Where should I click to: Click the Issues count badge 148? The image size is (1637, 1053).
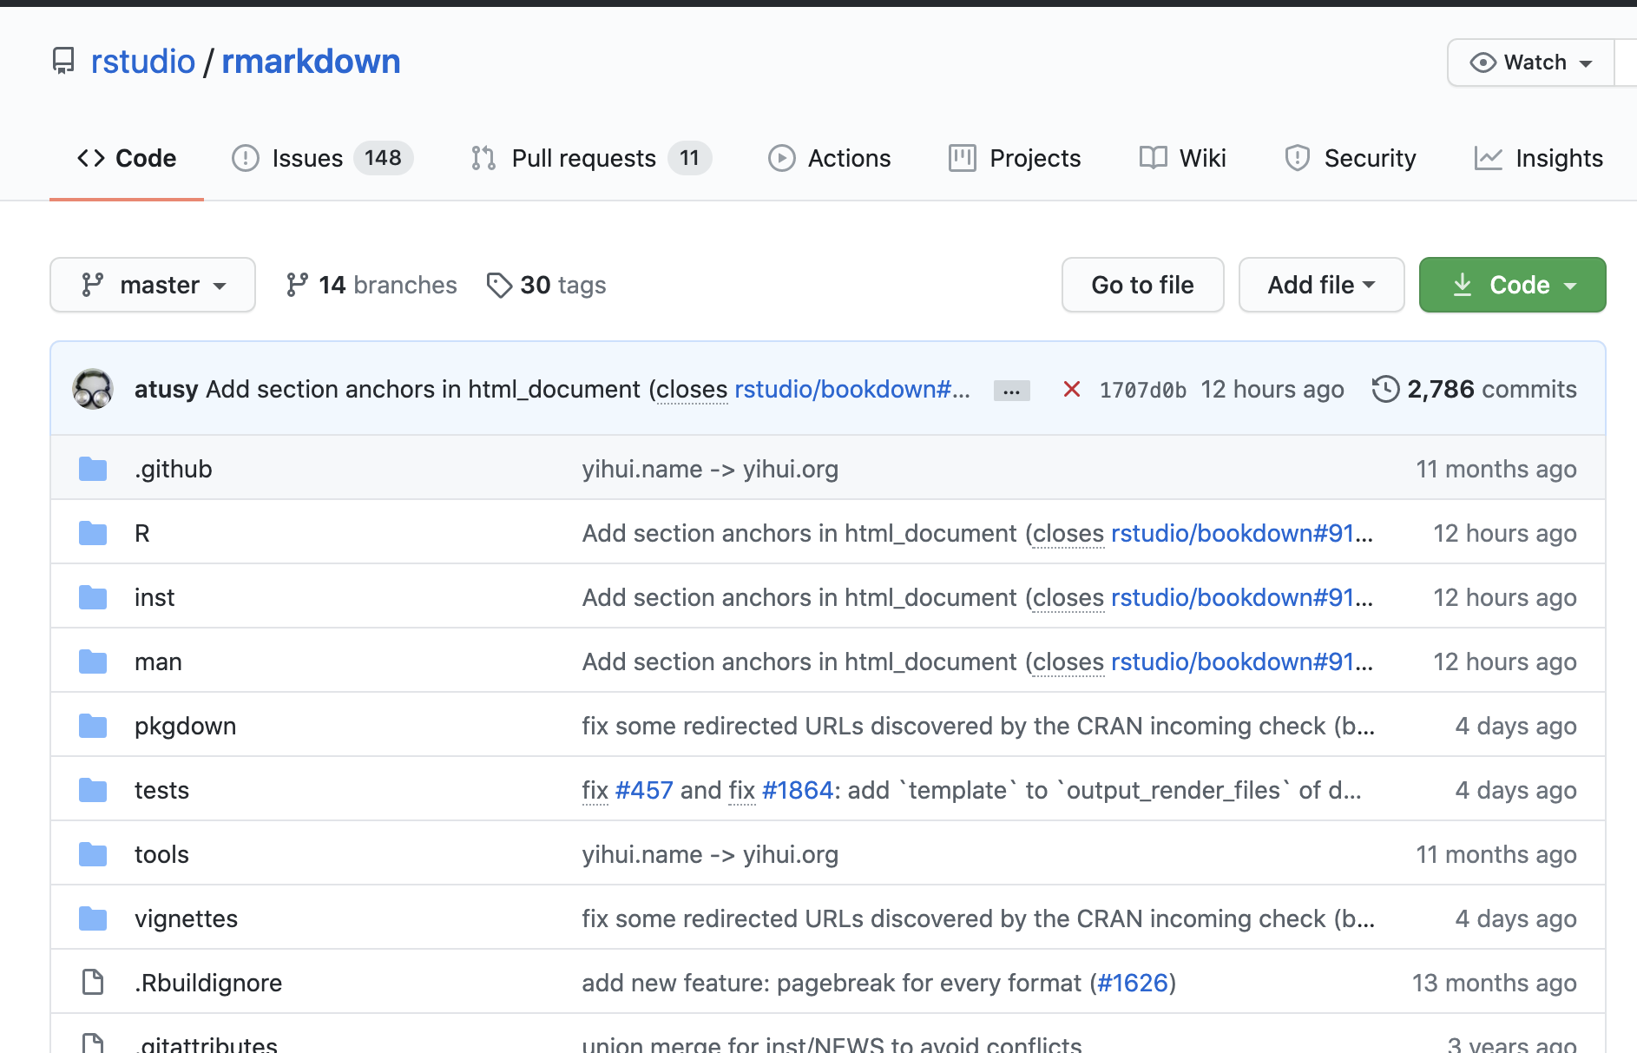[383, 158]
